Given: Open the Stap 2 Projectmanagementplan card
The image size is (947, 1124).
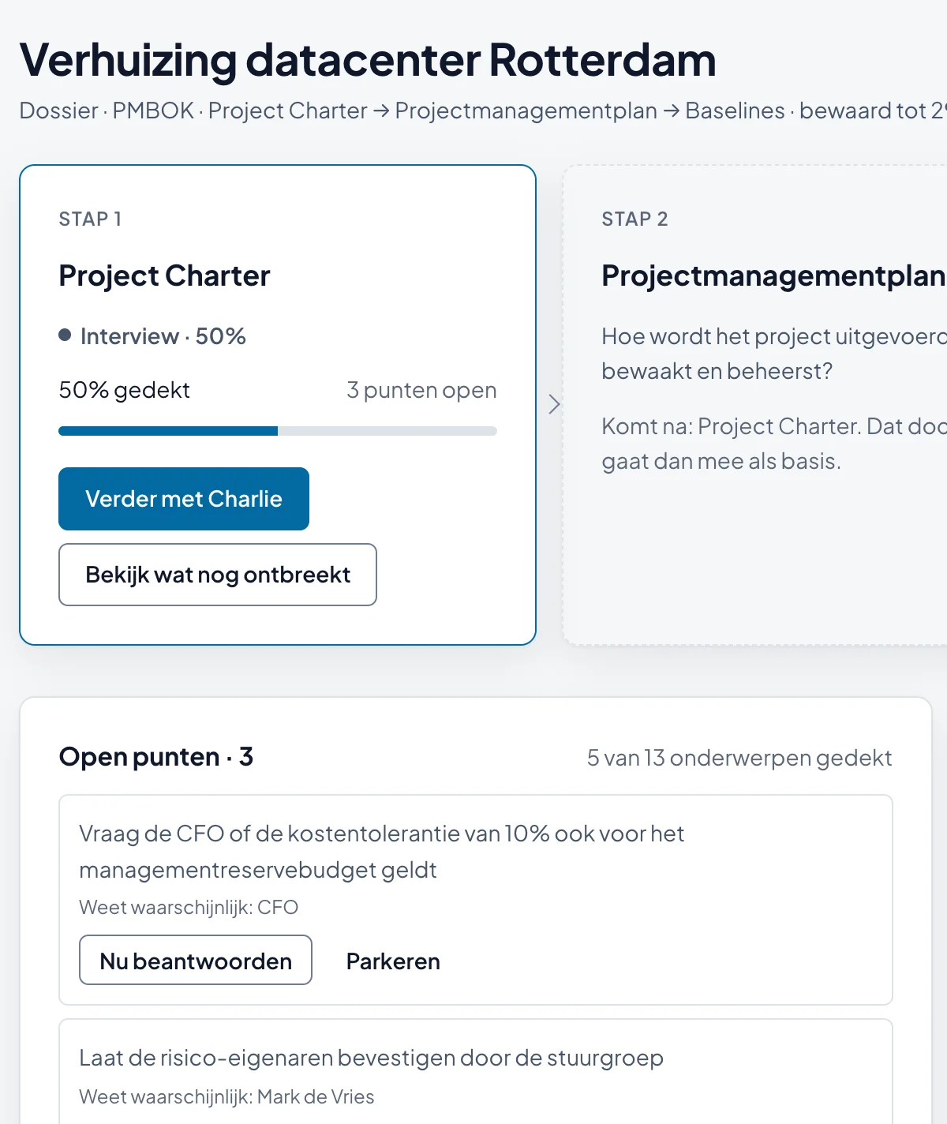Looking at the screenshot, I should pyautogui.click(x=755, y=405).
